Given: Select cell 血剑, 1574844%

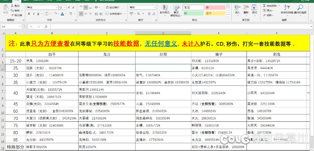Looking at the screenshot, I should tap(163, 93).
